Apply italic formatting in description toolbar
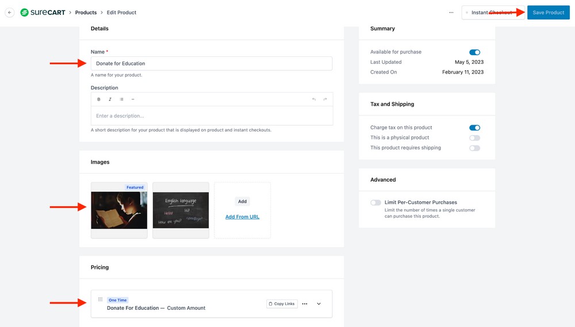575x327 pixels. tap(110, 99)
